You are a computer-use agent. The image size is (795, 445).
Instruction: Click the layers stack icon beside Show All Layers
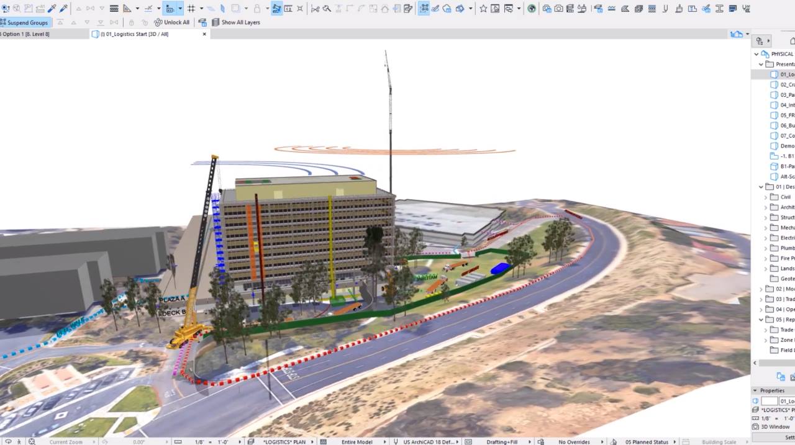pyautogui.click(x=216, y=22)
